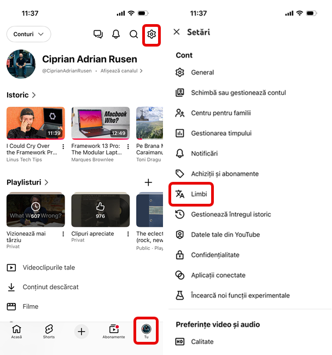This screenshot has width=332, height=355.
Task: Open the Vizionează mai târziu playlist thumbnail
Action: [x=36, y=210]
